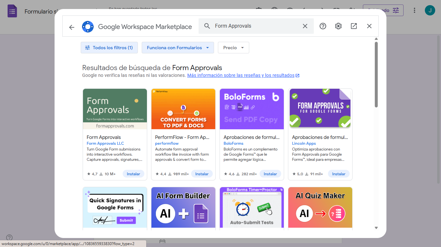Open marketplace settings gear

click(x=338, y=26)
